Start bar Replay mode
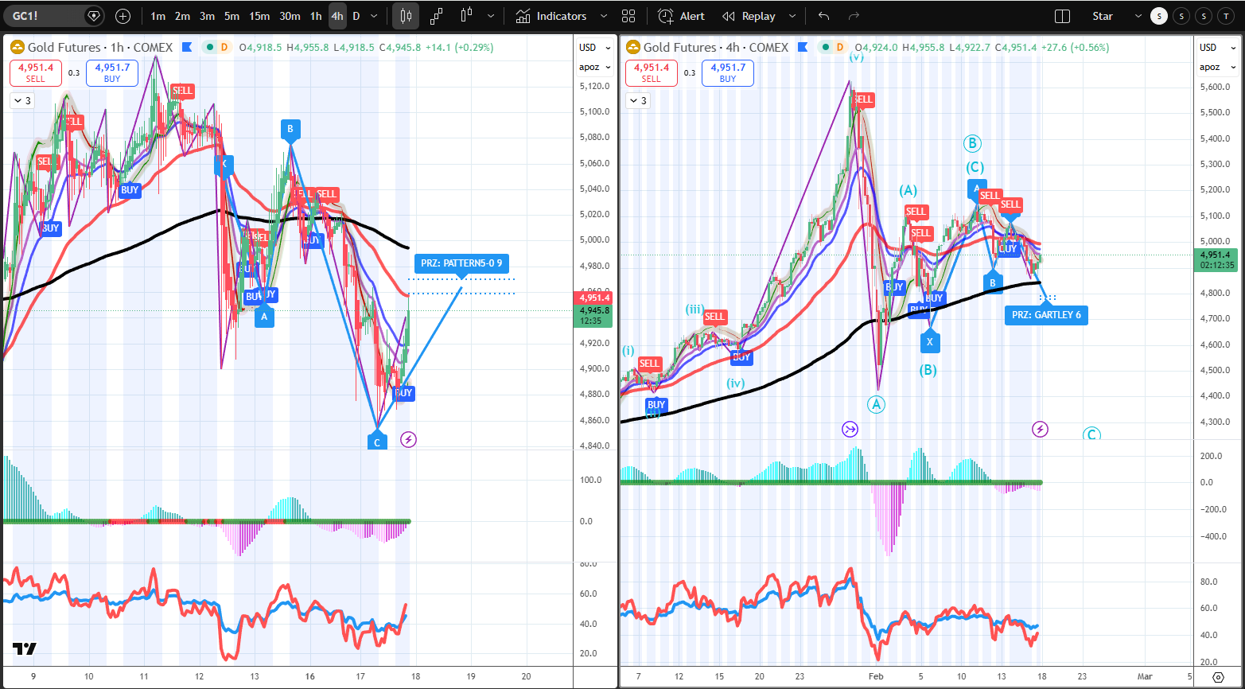Screen dimensions: 1245x689 coord(749,16)
